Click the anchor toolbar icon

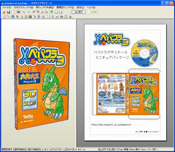tap(42, 12)
